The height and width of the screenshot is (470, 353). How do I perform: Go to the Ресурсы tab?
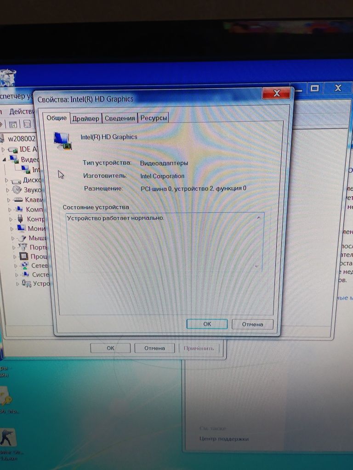(x=154, y=118)
